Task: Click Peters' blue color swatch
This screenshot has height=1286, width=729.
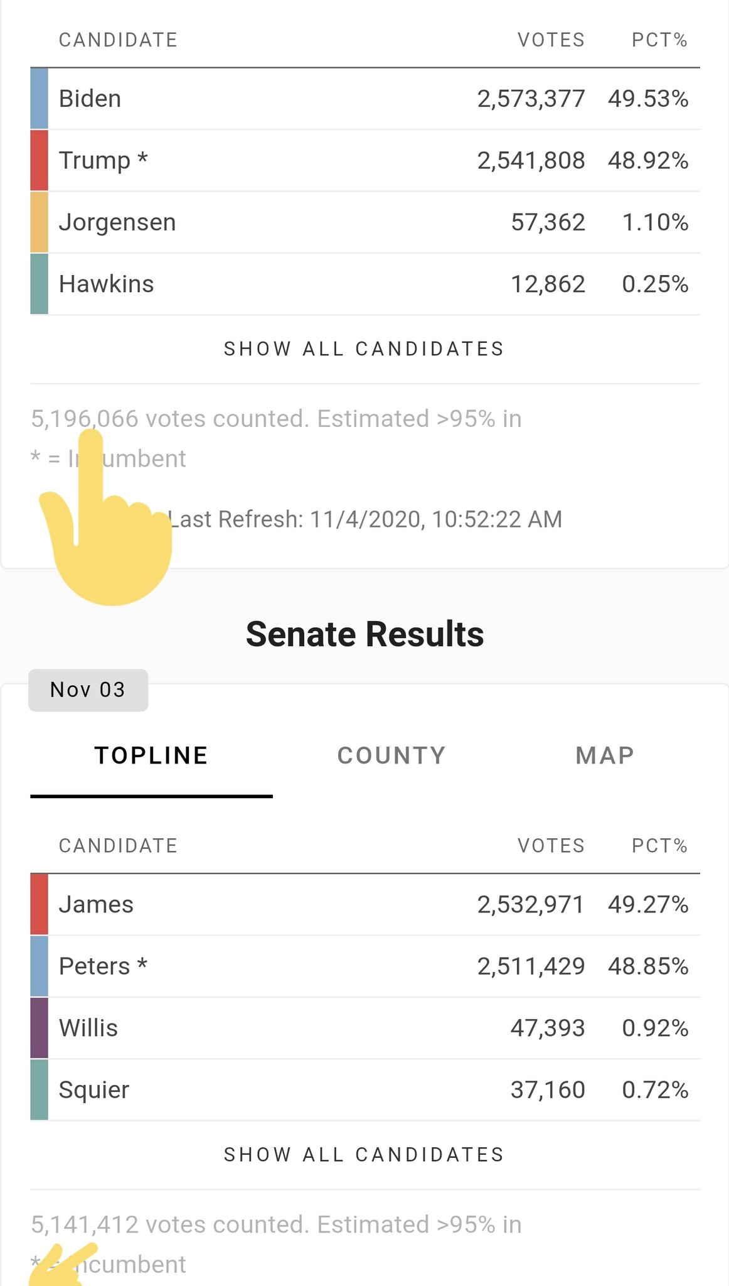Action: [x=39, y=966]
